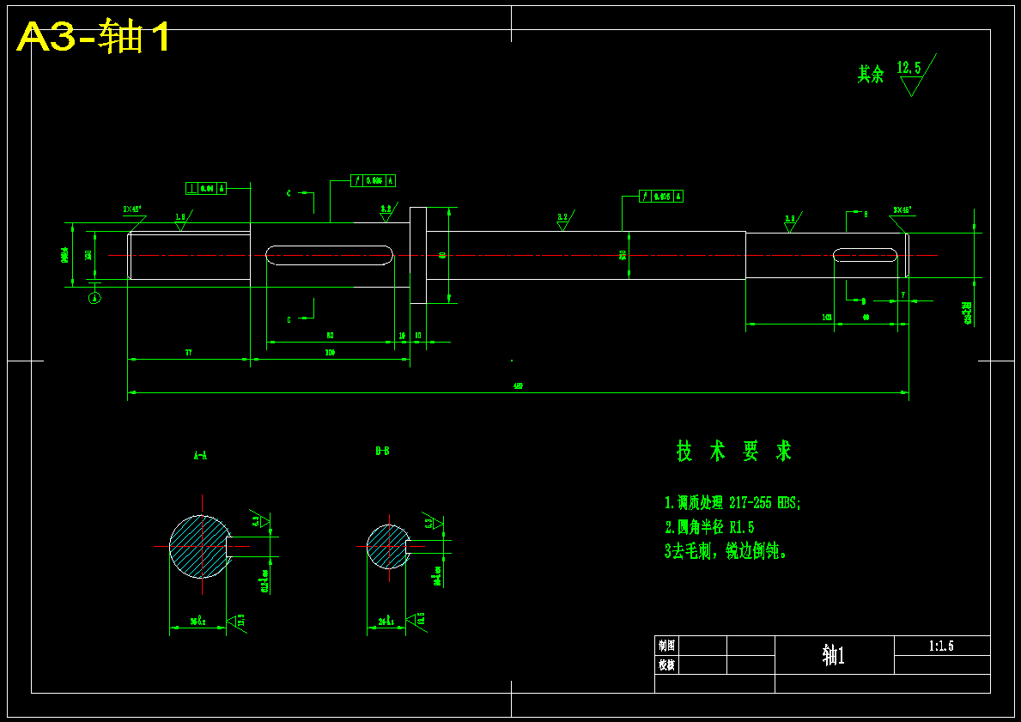The image size is (1021, 722).
Task: Select the '77' length dimension
Action: pyautogui.click(x=189, y=352)
